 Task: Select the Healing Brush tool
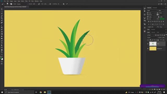(x=2, y=23)
